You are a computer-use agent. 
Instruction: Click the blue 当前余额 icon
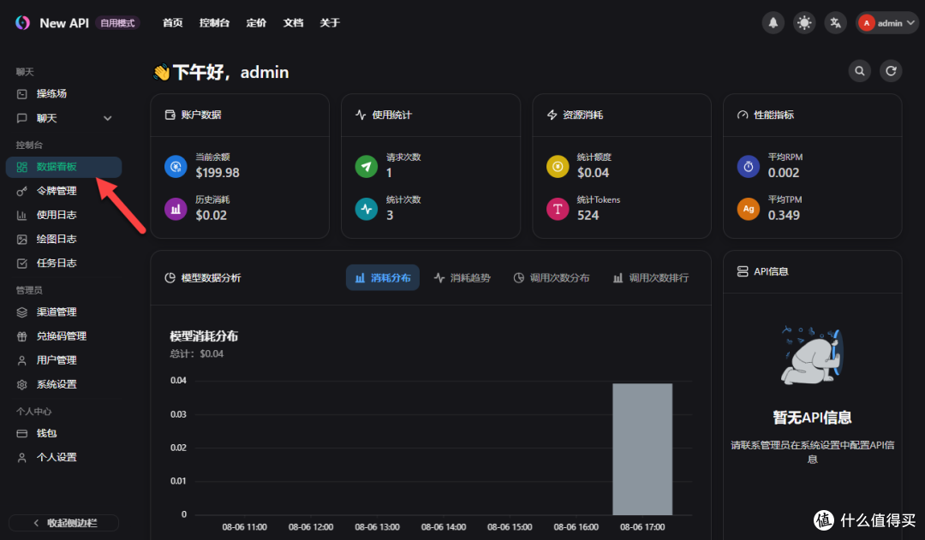click(176, 167)
